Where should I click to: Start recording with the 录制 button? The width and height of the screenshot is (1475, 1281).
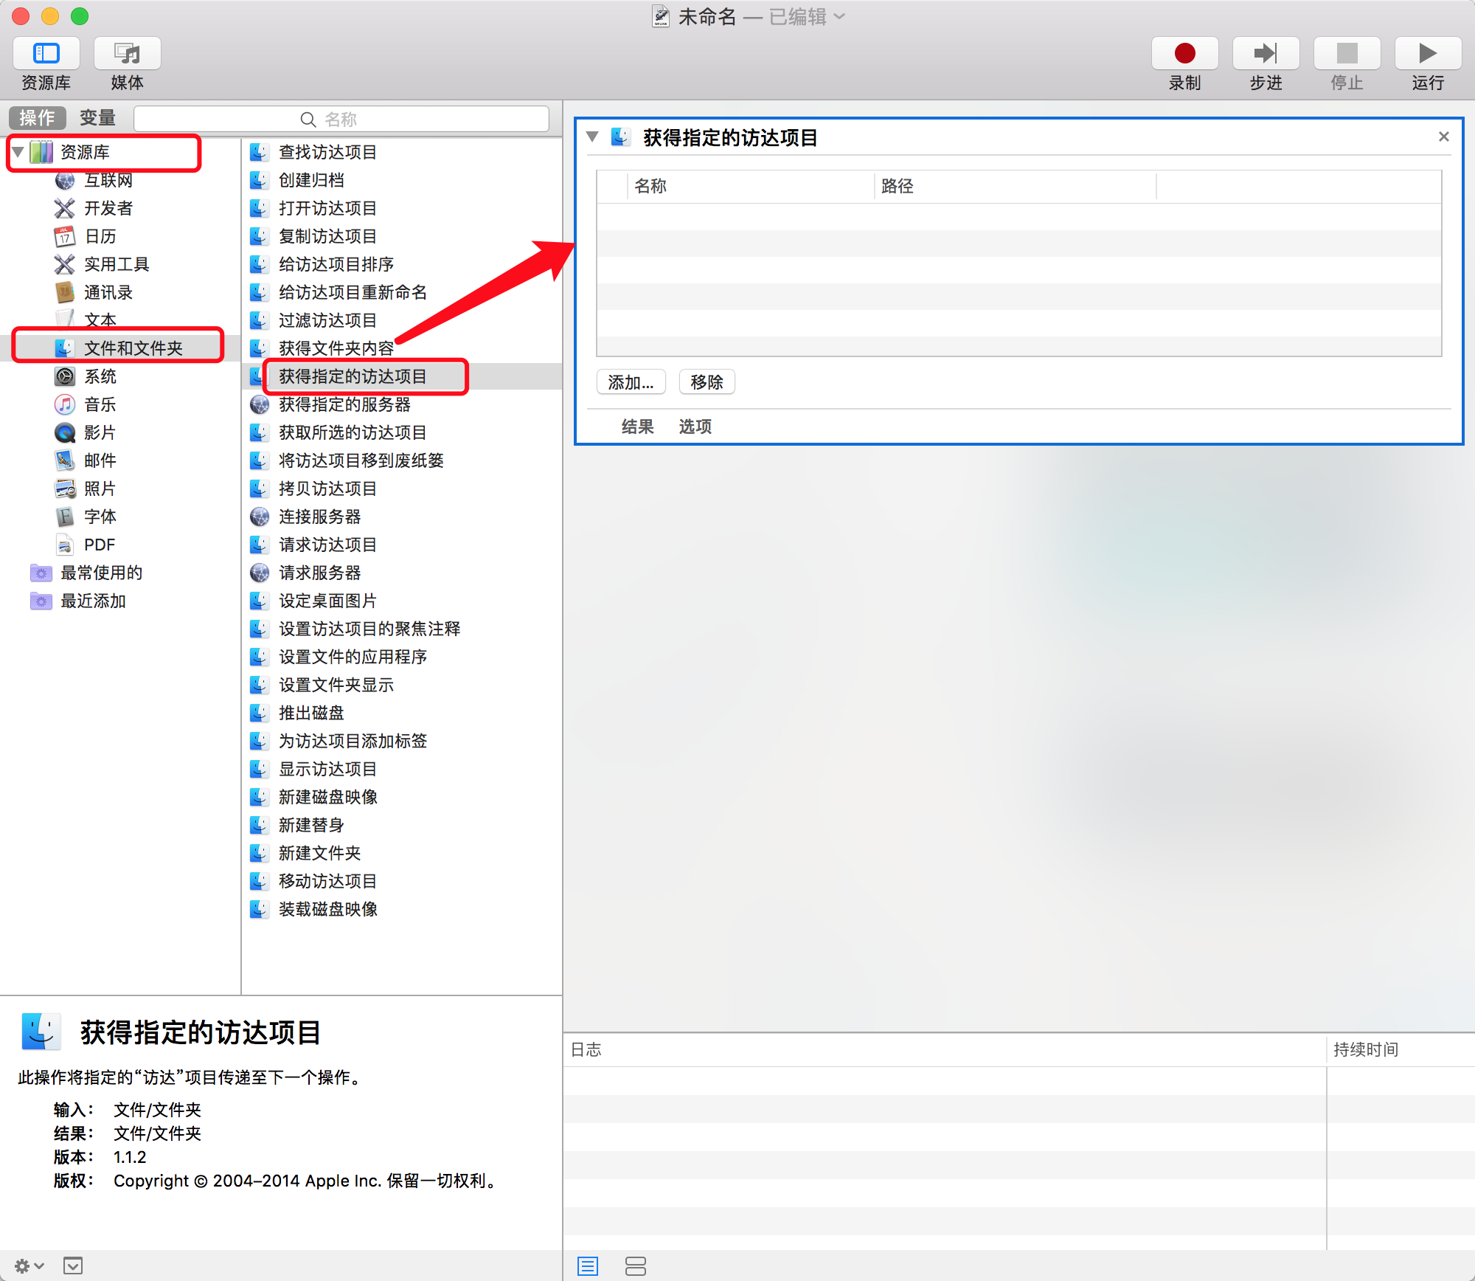pyautogui.click(x=1184, y=54)
